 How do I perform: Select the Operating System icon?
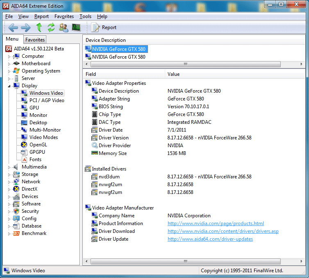pos(16,71)
